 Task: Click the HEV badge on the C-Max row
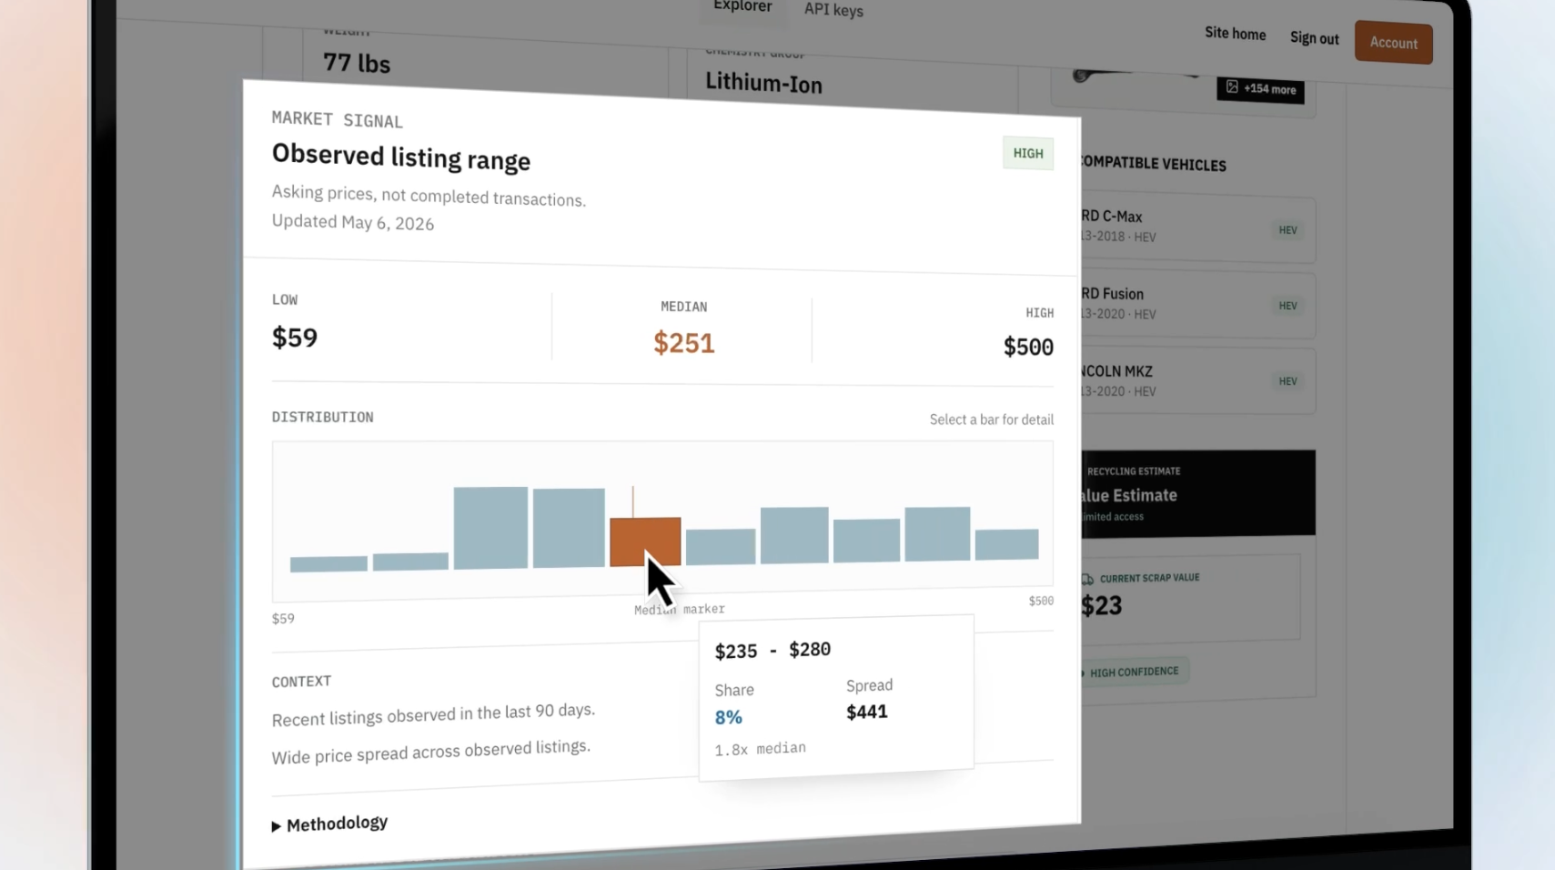[x=1287, y=230]
